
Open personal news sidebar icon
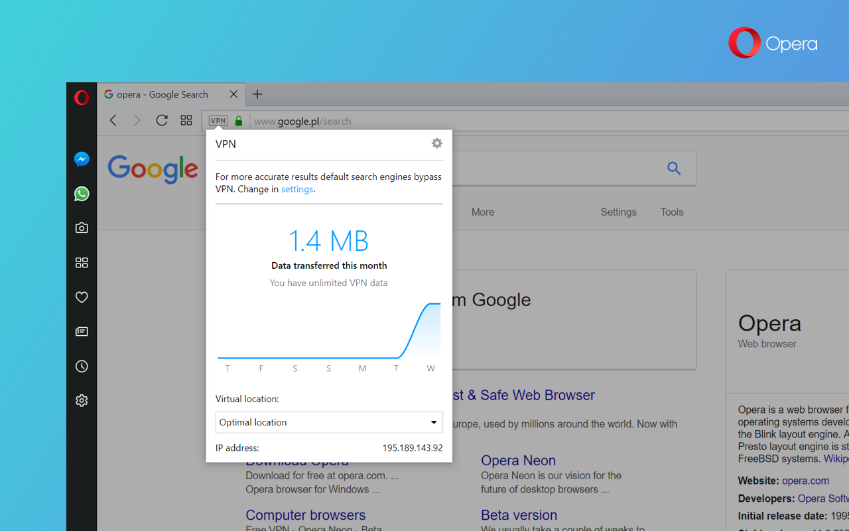click(82, 332)
